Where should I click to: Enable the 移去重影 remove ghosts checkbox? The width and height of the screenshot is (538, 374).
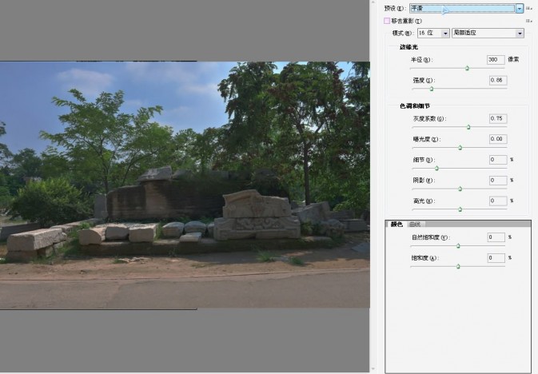click(x=387, y=21)
